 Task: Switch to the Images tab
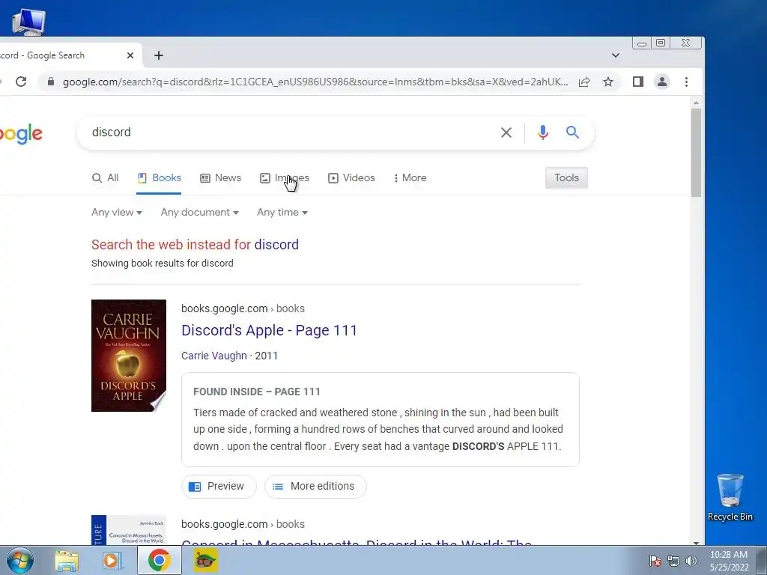284,178
